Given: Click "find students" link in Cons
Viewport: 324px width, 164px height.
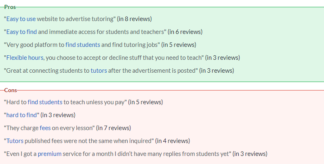Looking at the screenshot, I should coord(45,102).
